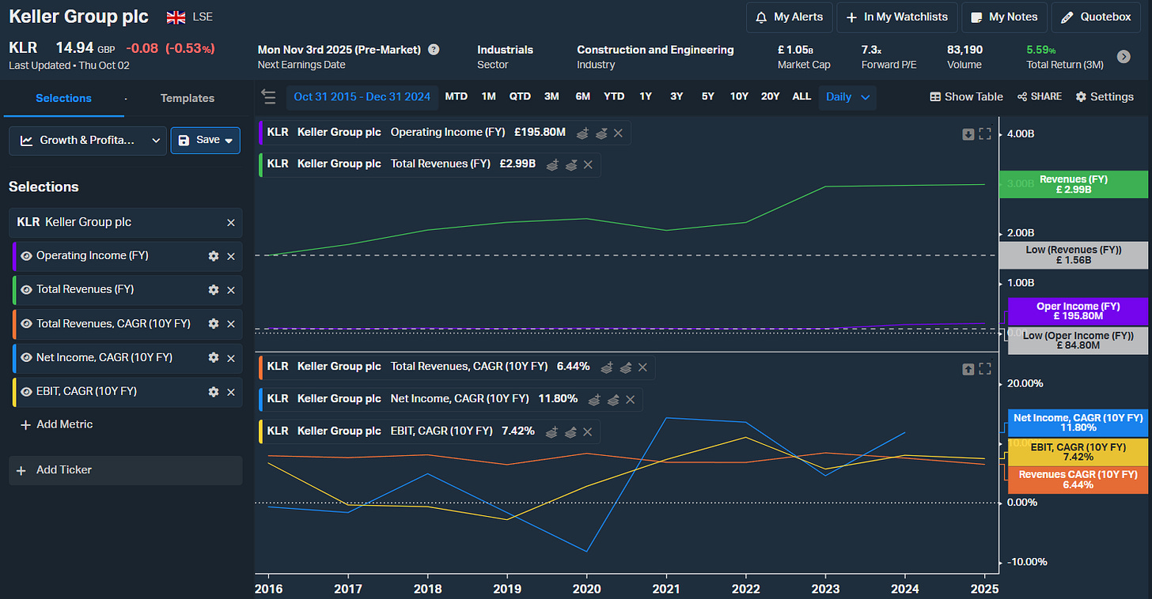Select the 3M time range
This screenshot has height=599, width=1152.
tap(551, 96)
